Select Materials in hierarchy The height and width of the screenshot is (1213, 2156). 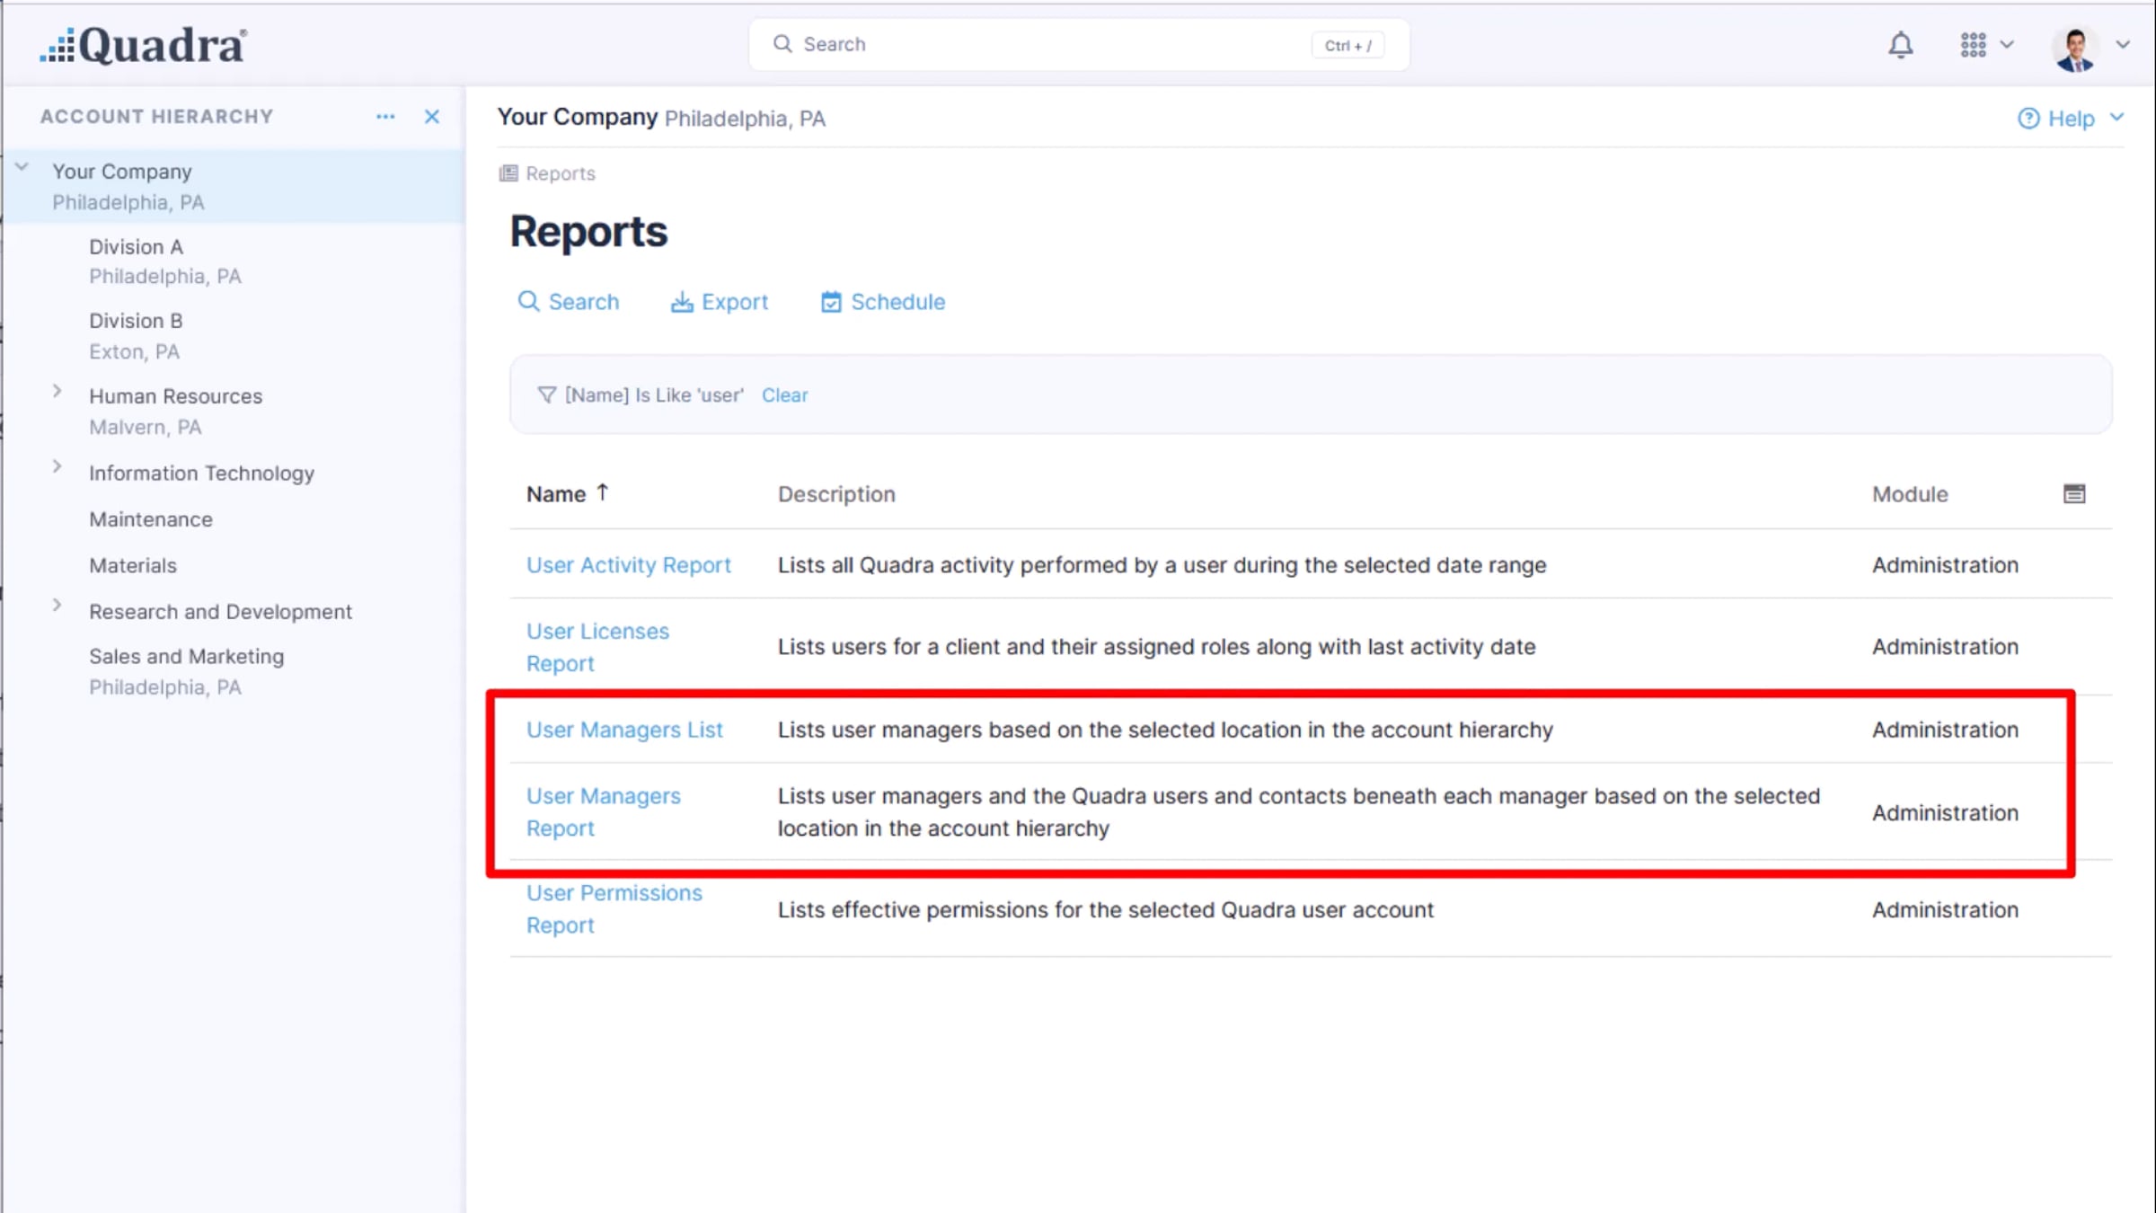coord(133,565)
